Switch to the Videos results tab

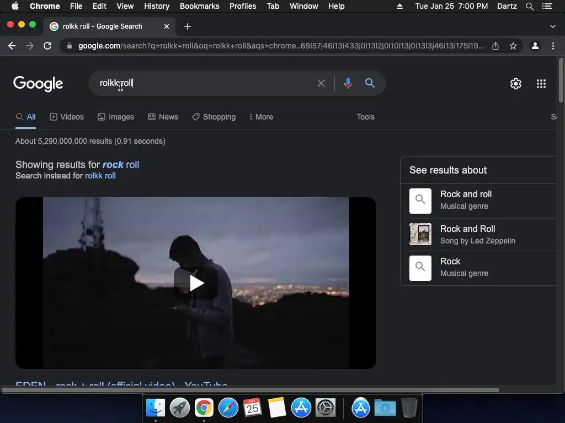click(x=67, y=117)
